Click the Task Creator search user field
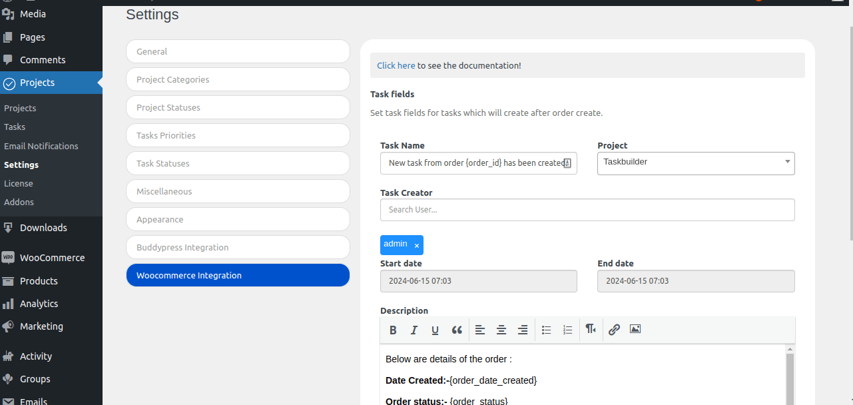The width and height of the screenshot is (853, 405). click(x=587, y=210)
